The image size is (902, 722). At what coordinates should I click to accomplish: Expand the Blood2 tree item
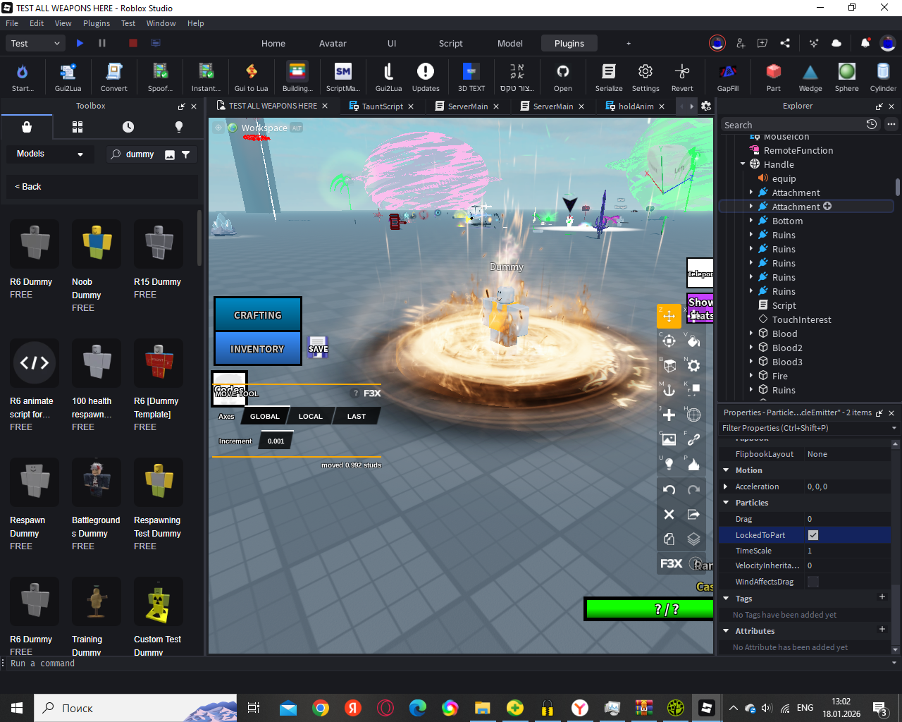tap(751, 348)
